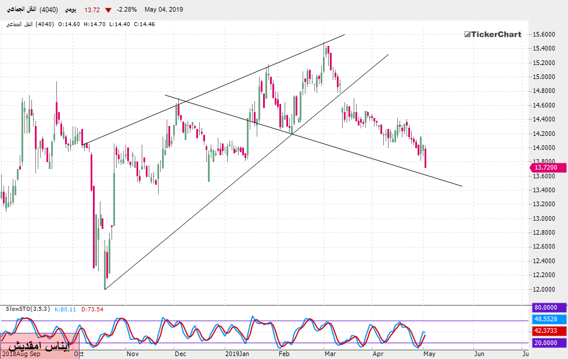568x359 pixels.
Task: Click the TickerChart logo watermark
Action: point(493,34)
